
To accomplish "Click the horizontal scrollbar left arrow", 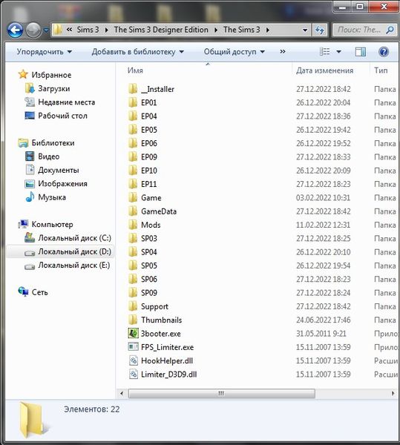I will pos(122,393).
